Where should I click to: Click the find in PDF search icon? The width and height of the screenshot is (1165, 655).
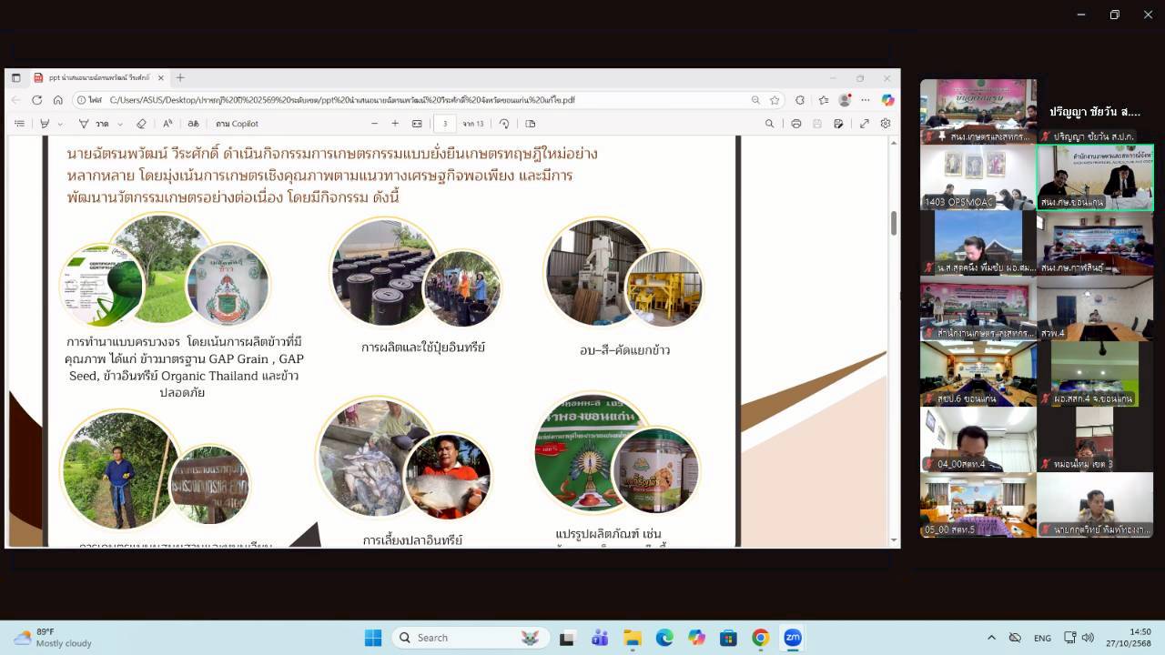click(770, 124)
